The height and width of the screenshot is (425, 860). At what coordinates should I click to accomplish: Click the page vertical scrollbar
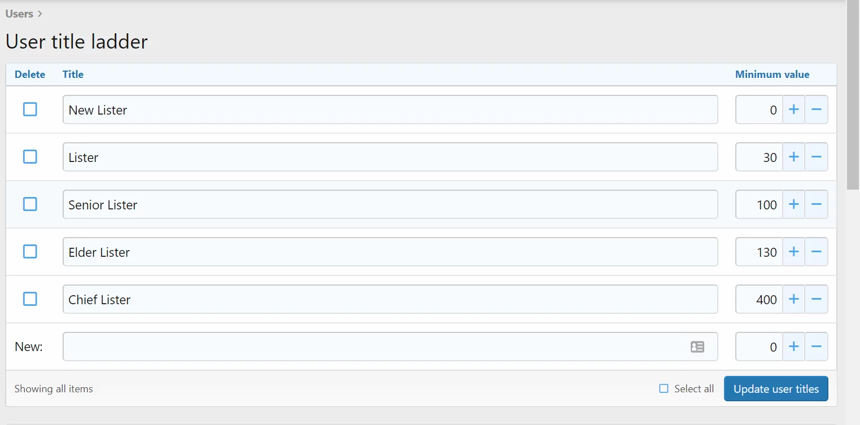(853, 95)
